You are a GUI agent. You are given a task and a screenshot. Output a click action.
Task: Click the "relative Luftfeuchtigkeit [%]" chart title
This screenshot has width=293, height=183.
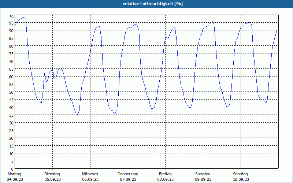[x=153, y=4]
